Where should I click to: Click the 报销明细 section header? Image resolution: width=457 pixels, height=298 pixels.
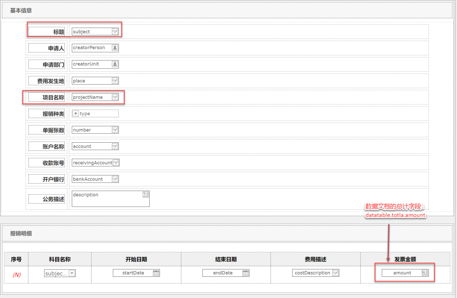point(21,234)
